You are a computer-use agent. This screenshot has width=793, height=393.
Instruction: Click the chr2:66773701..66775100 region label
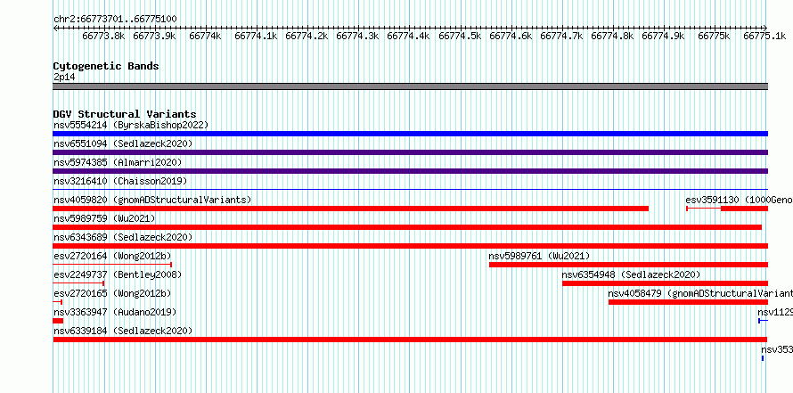[115, 20]
